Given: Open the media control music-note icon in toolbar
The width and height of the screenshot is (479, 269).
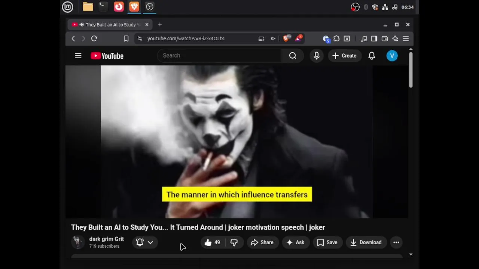Looking at the screenshot, I should coord(364,38).
